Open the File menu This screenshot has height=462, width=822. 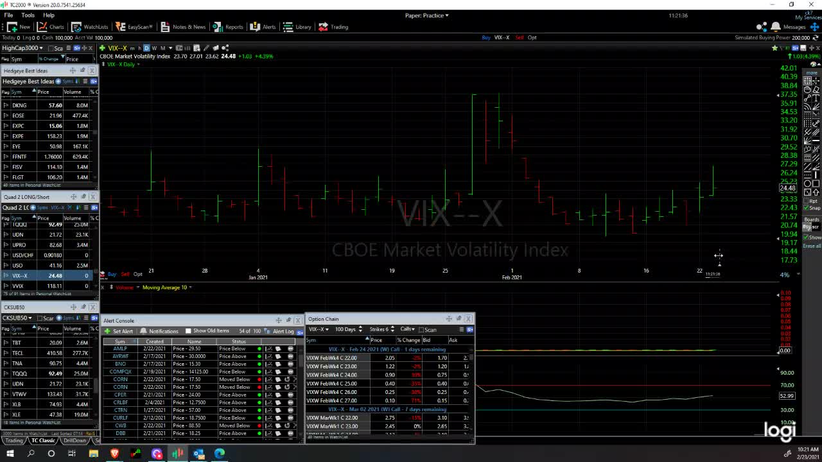[8, 15]
